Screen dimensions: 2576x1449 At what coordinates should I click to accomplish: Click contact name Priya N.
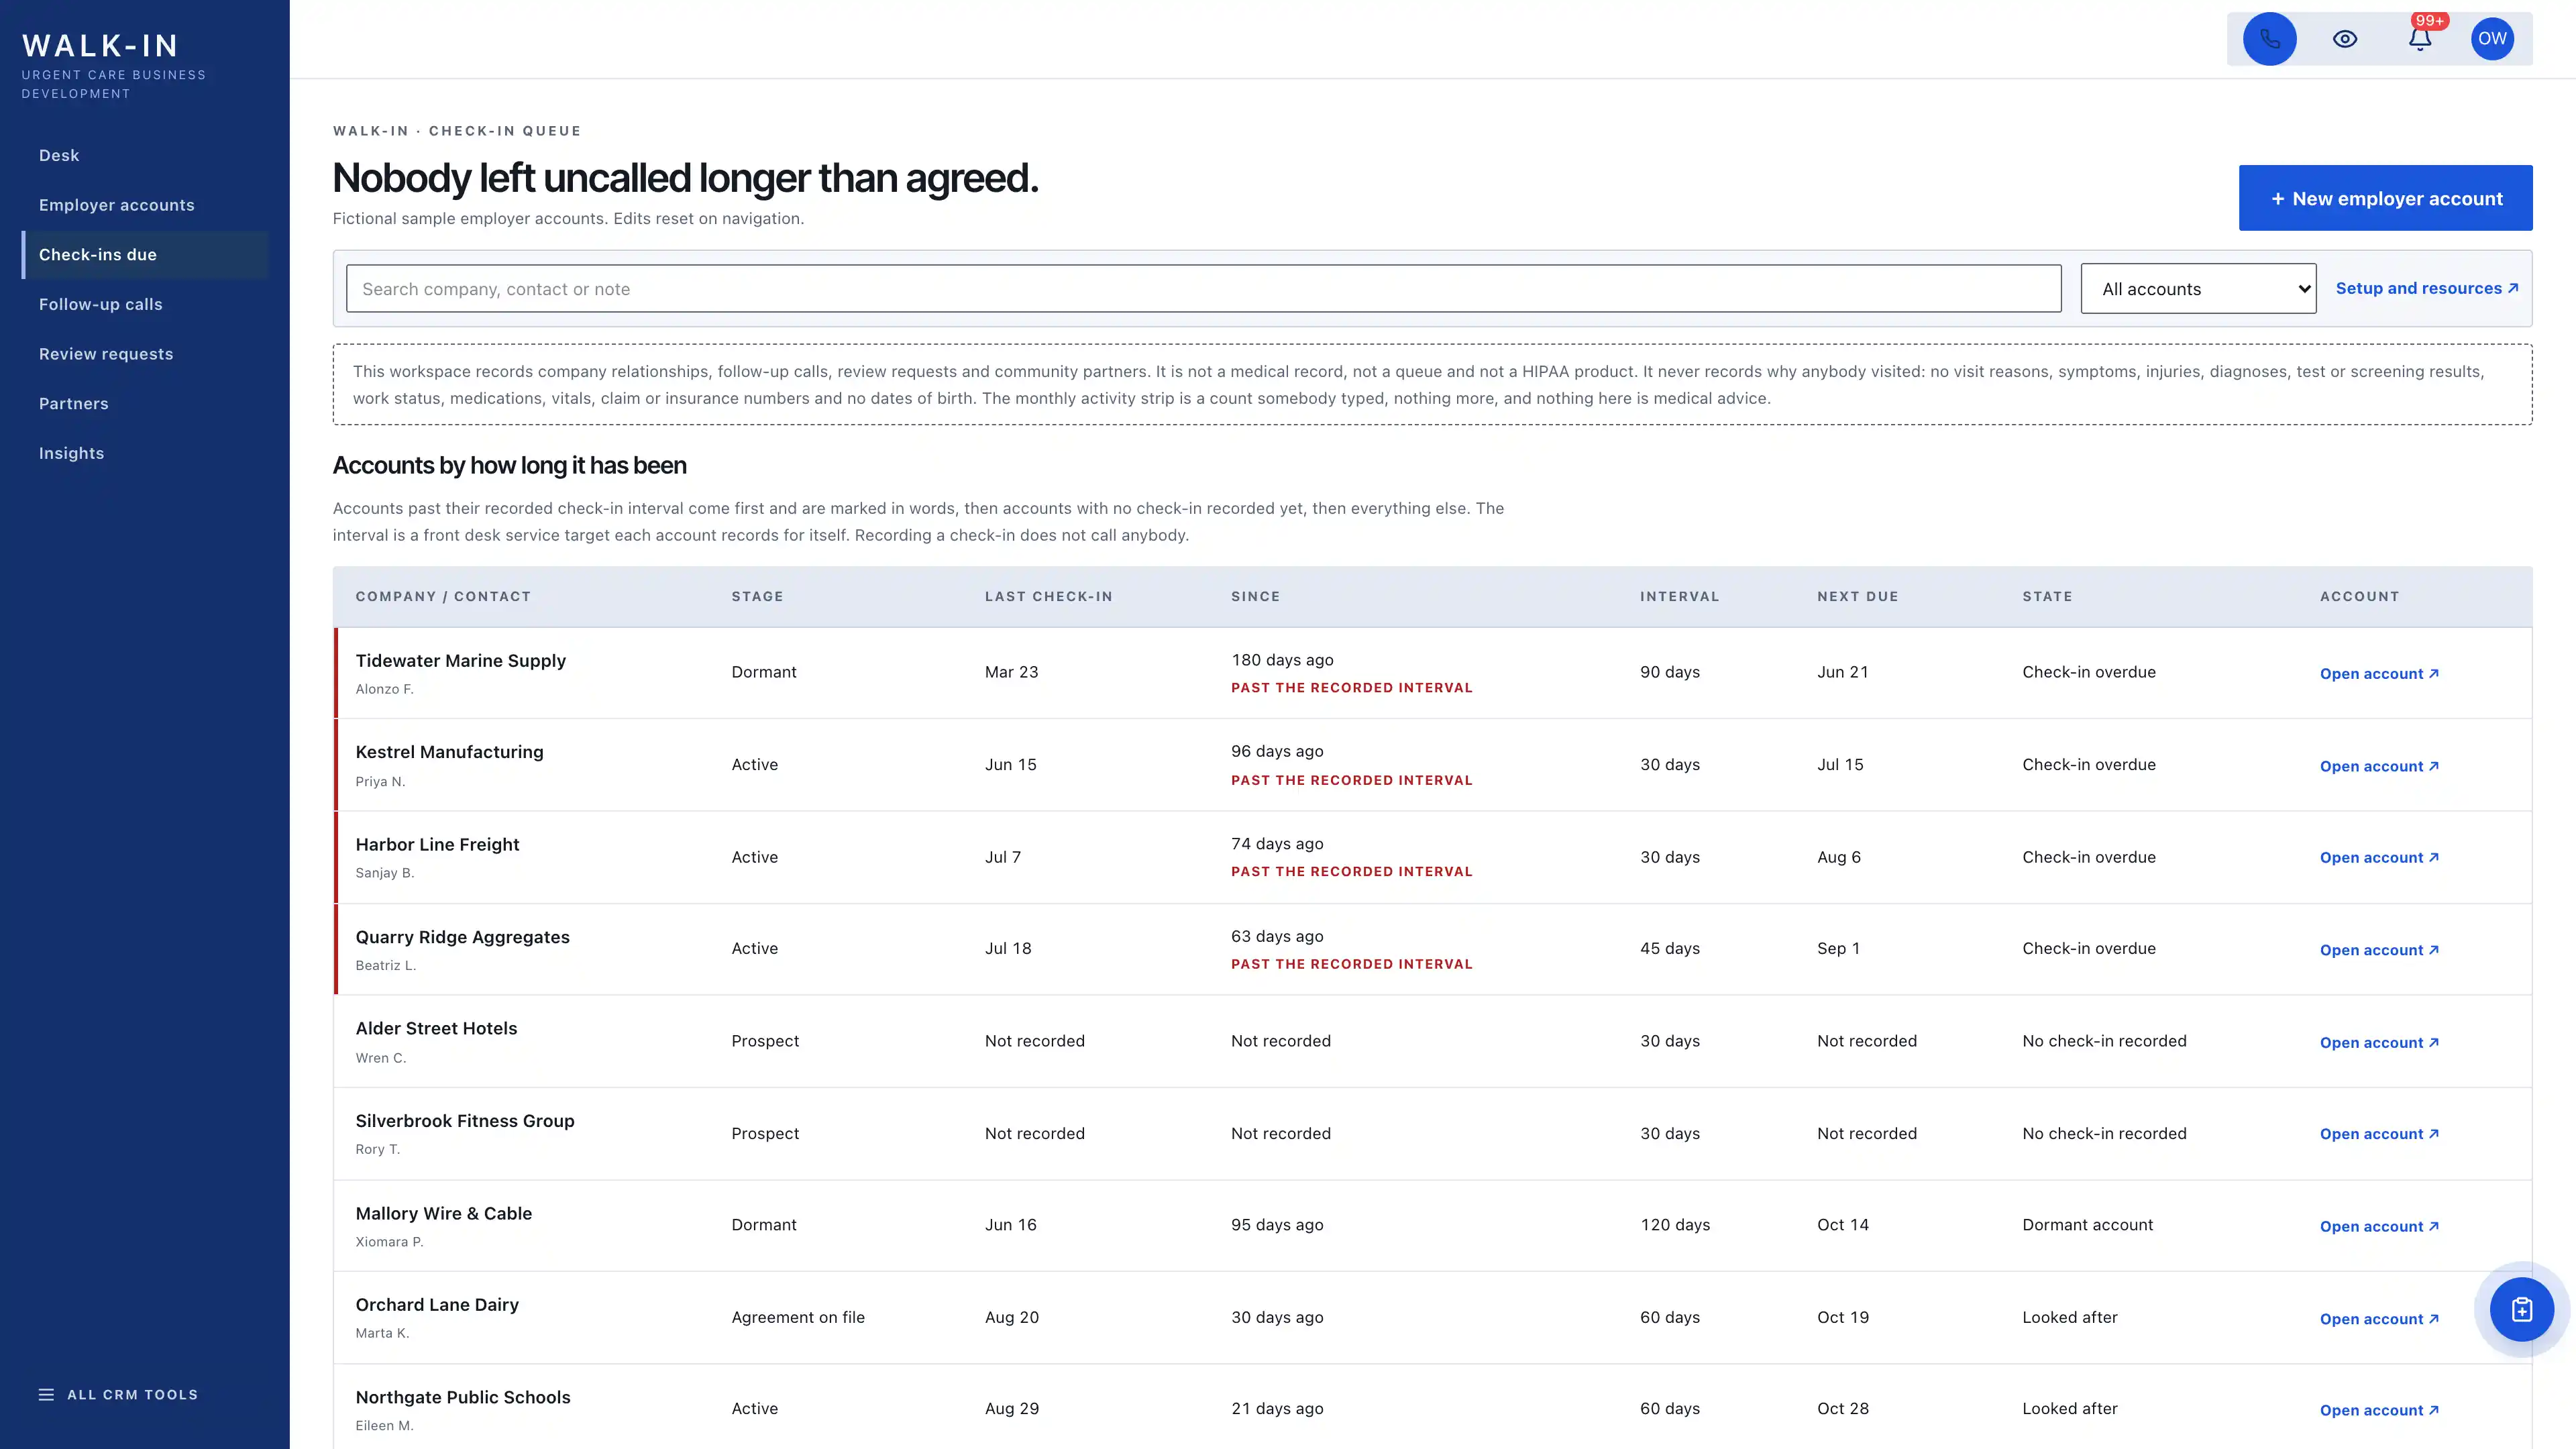tap(380, 782)
